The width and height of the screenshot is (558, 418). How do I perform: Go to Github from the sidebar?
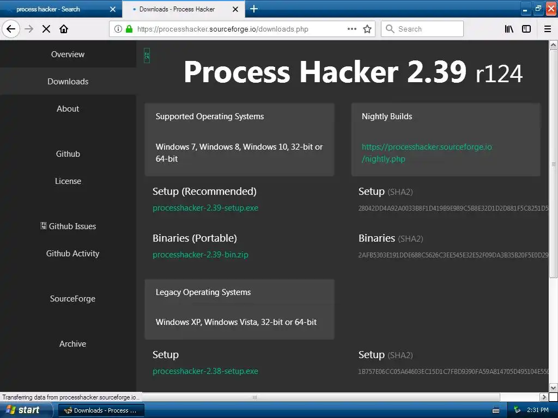pos(68,154)
